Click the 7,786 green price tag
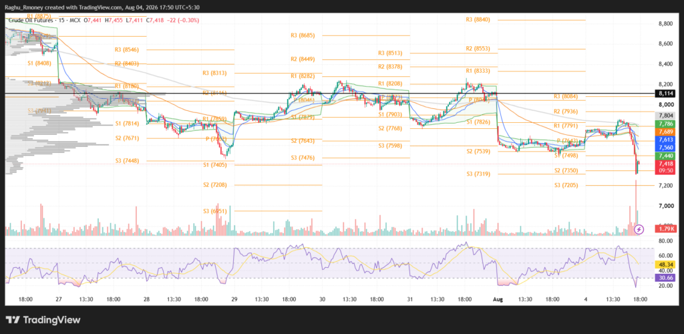The width and height of the screenshot is (684, 334). click(x=666, y=124)
